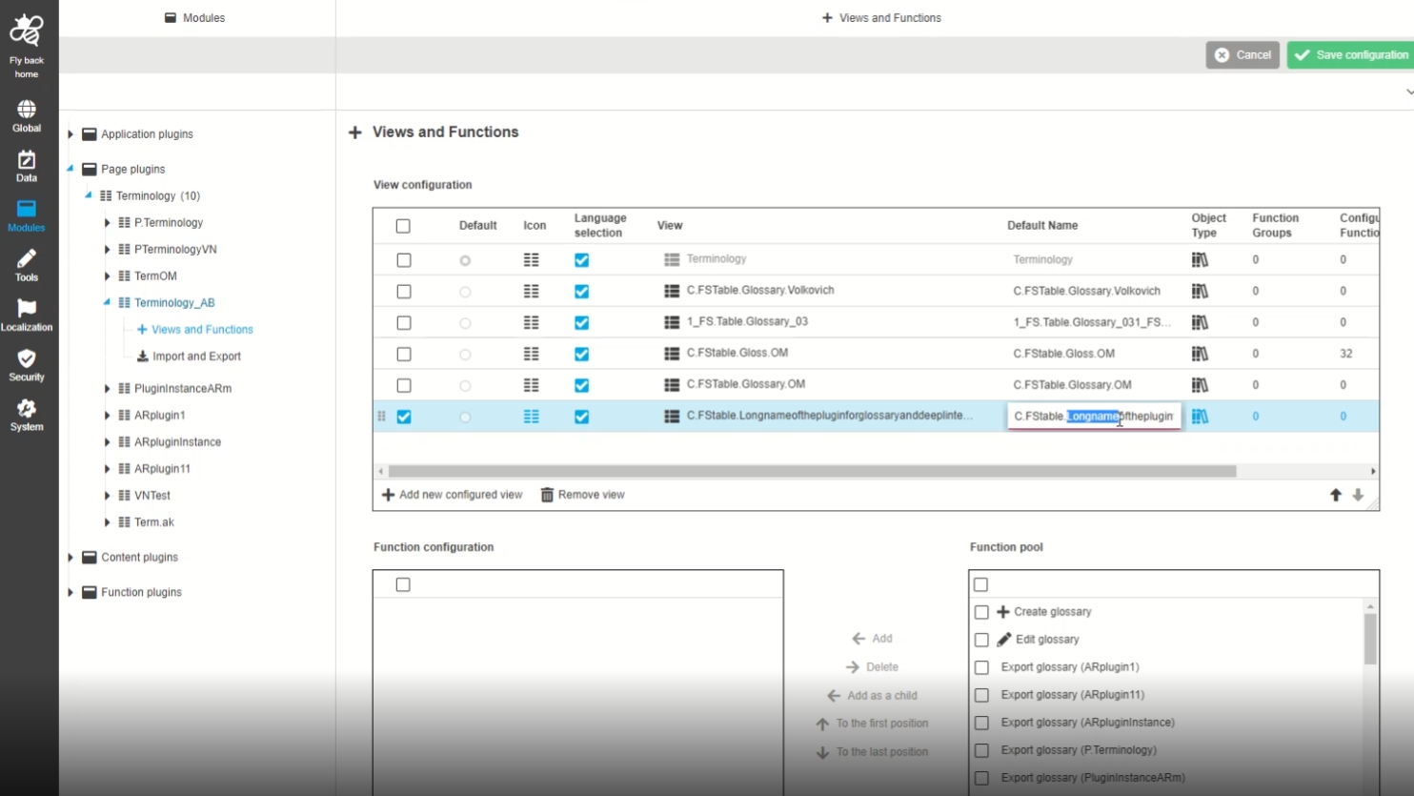Open the Security shield icon

click(x=27, y=359)
